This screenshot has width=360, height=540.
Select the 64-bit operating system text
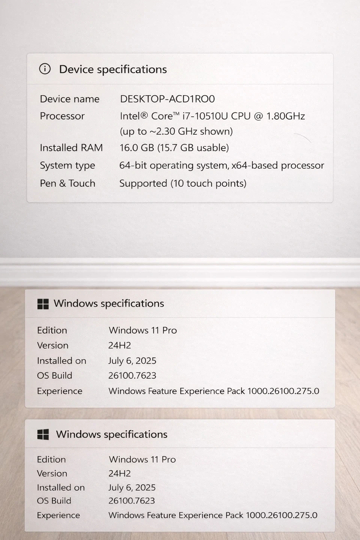point(222,165)
